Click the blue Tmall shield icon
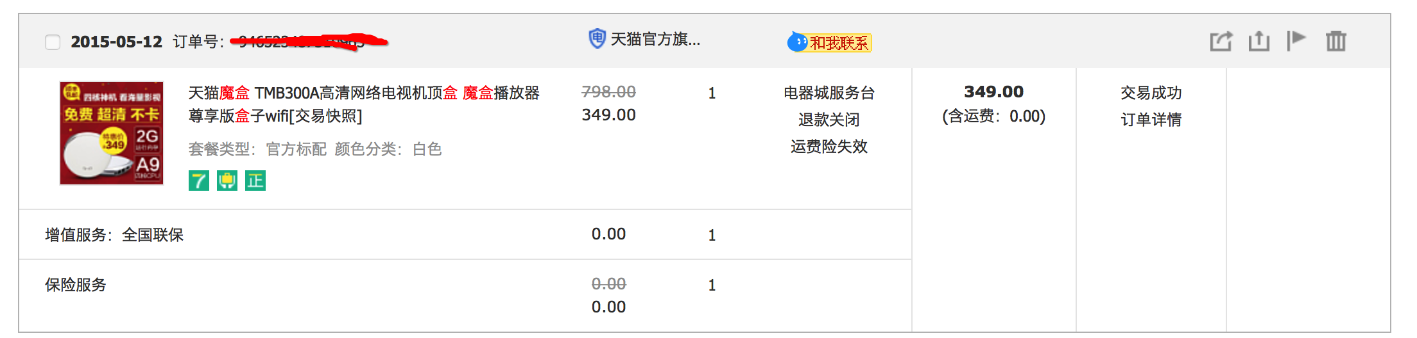This screenshot has width=1417, height=338. (x=597, y=38)
